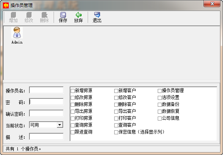
Task: Tick the 删除房源 permission checkbox
Action: (x=73, y=105)
